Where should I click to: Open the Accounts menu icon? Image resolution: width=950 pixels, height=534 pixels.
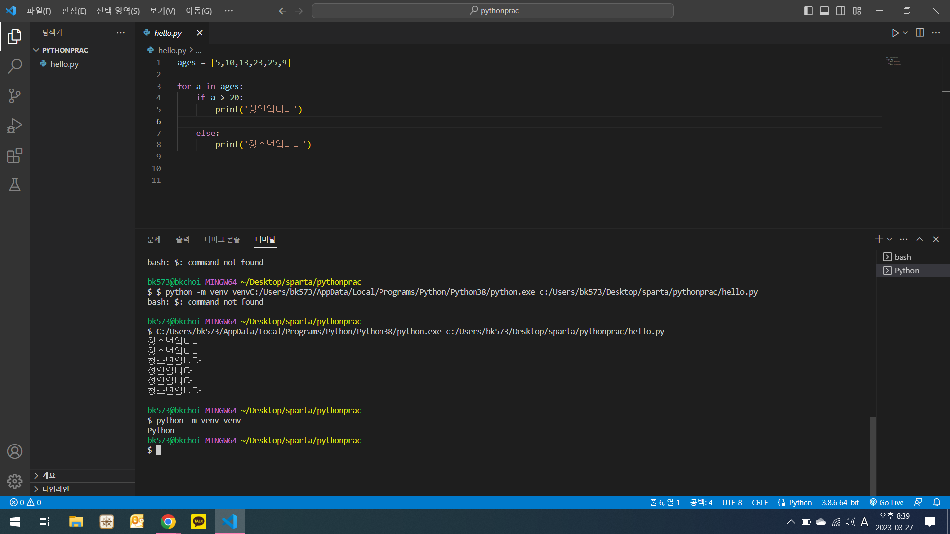pos(15,451)
